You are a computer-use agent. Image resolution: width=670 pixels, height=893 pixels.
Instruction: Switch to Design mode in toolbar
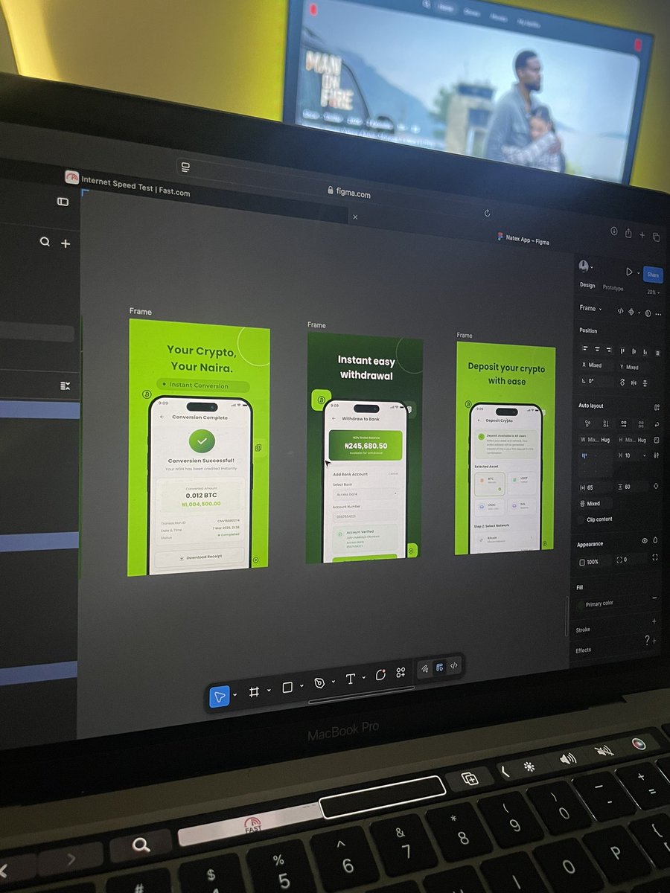(439, 667)
